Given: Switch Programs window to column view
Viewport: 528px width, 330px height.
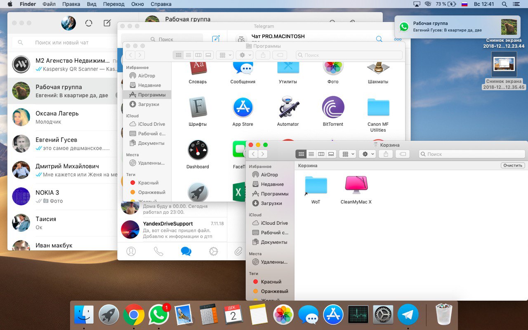Looking at the screenshot, I should (198, 55).
